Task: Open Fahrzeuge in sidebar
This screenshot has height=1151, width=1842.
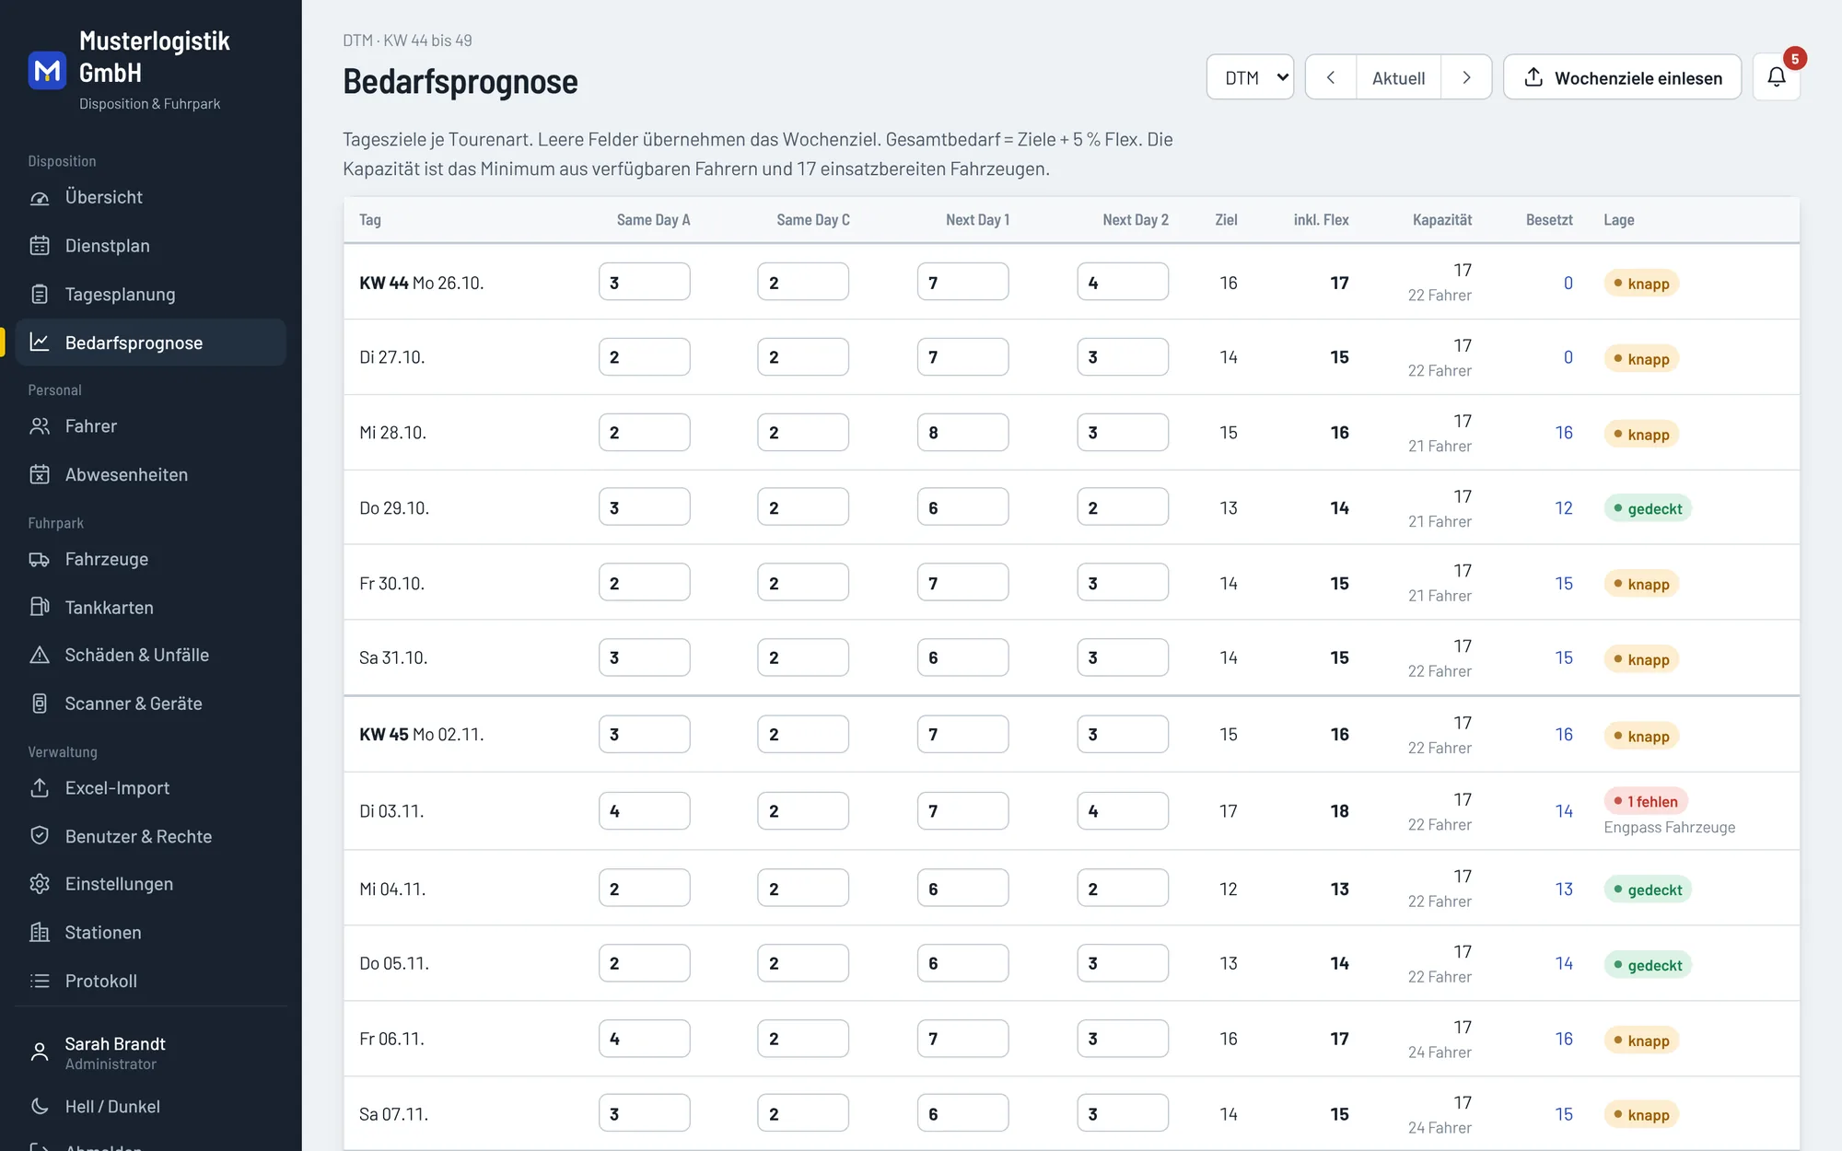Action: (151, 560)
